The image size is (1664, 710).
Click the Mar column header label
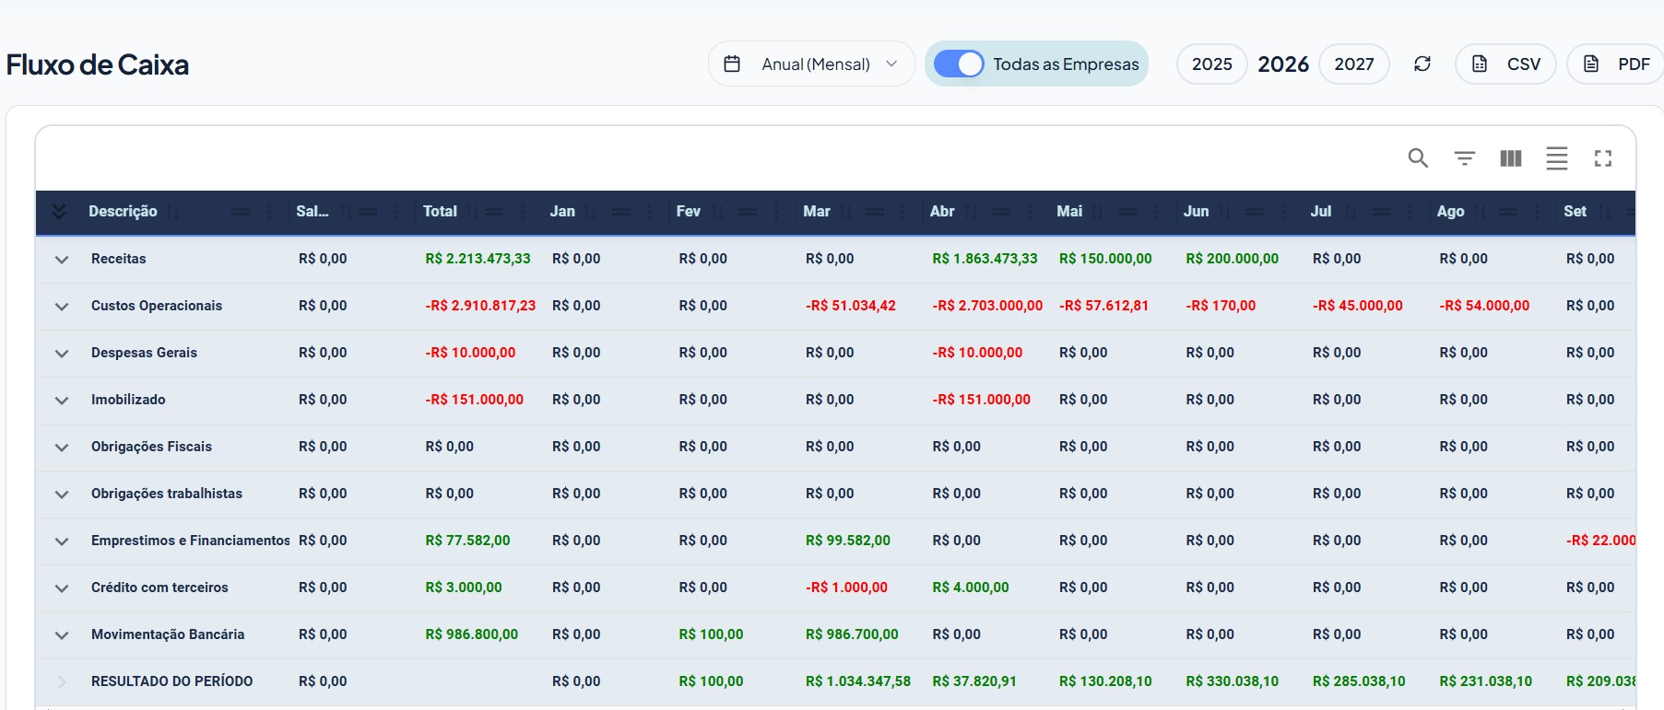[817, 212]
